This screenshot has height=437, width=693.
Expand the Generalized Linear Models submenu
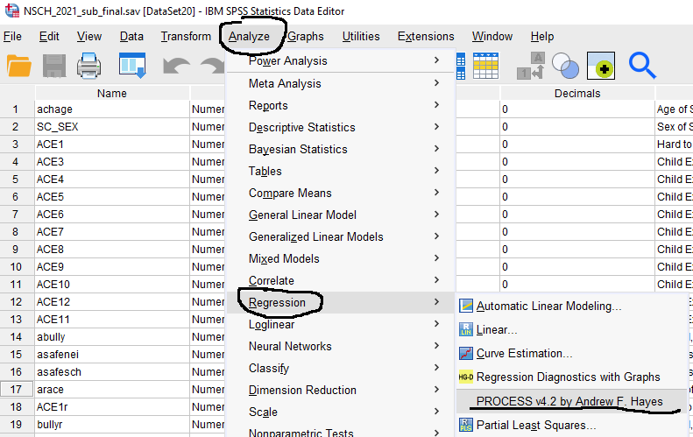[x=340, y=236]
